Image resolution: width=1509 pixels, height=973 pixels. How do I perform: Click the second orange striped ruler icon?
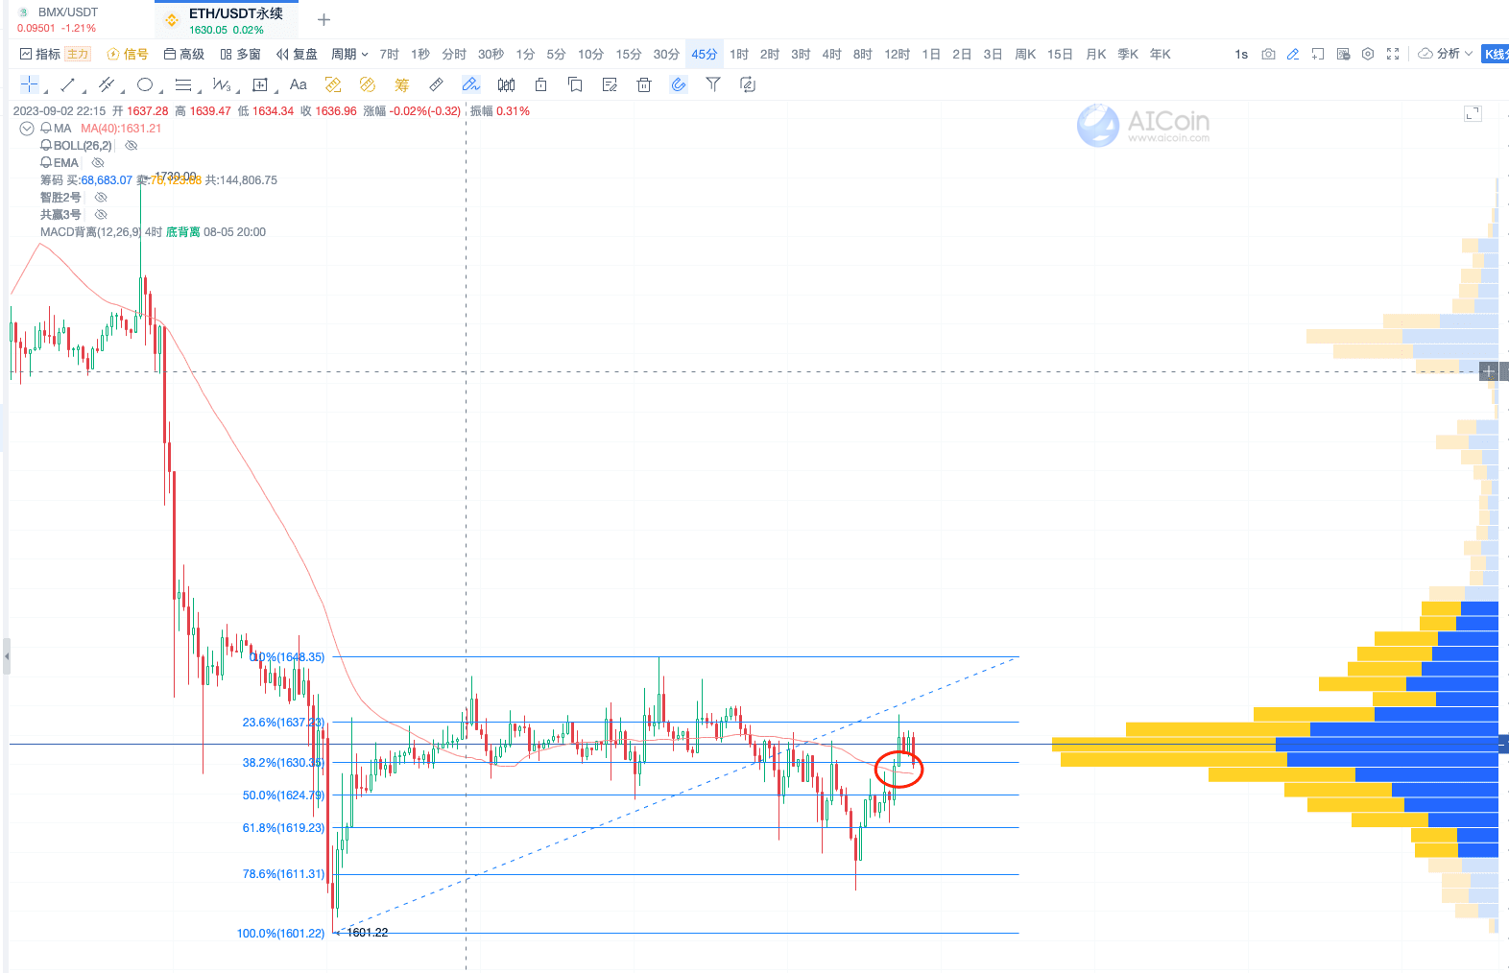[367, 84]
